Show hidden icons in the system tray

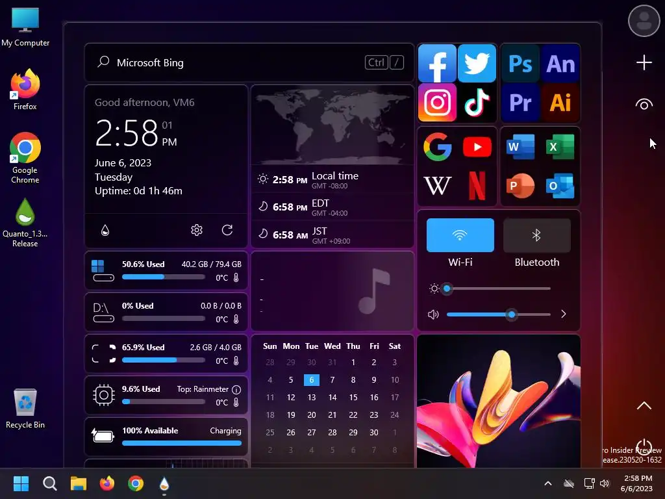(548, 483)
